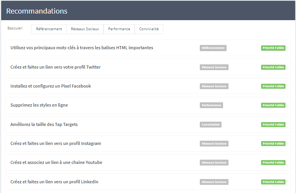Switch to the Référencement filter tab

(49, 29)
